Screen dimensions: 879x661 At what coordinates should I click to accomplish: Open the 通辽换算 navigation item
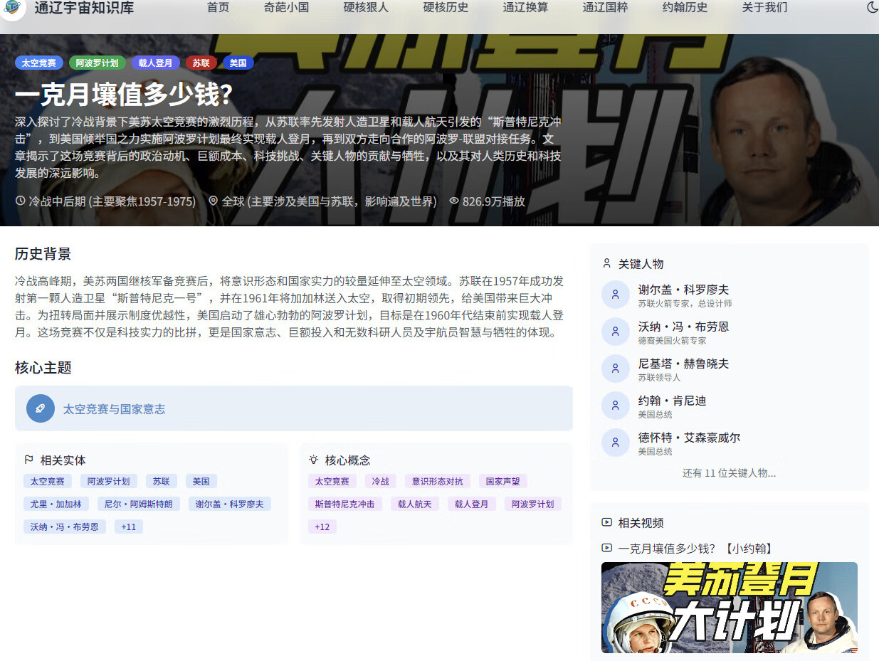point(525,8)
